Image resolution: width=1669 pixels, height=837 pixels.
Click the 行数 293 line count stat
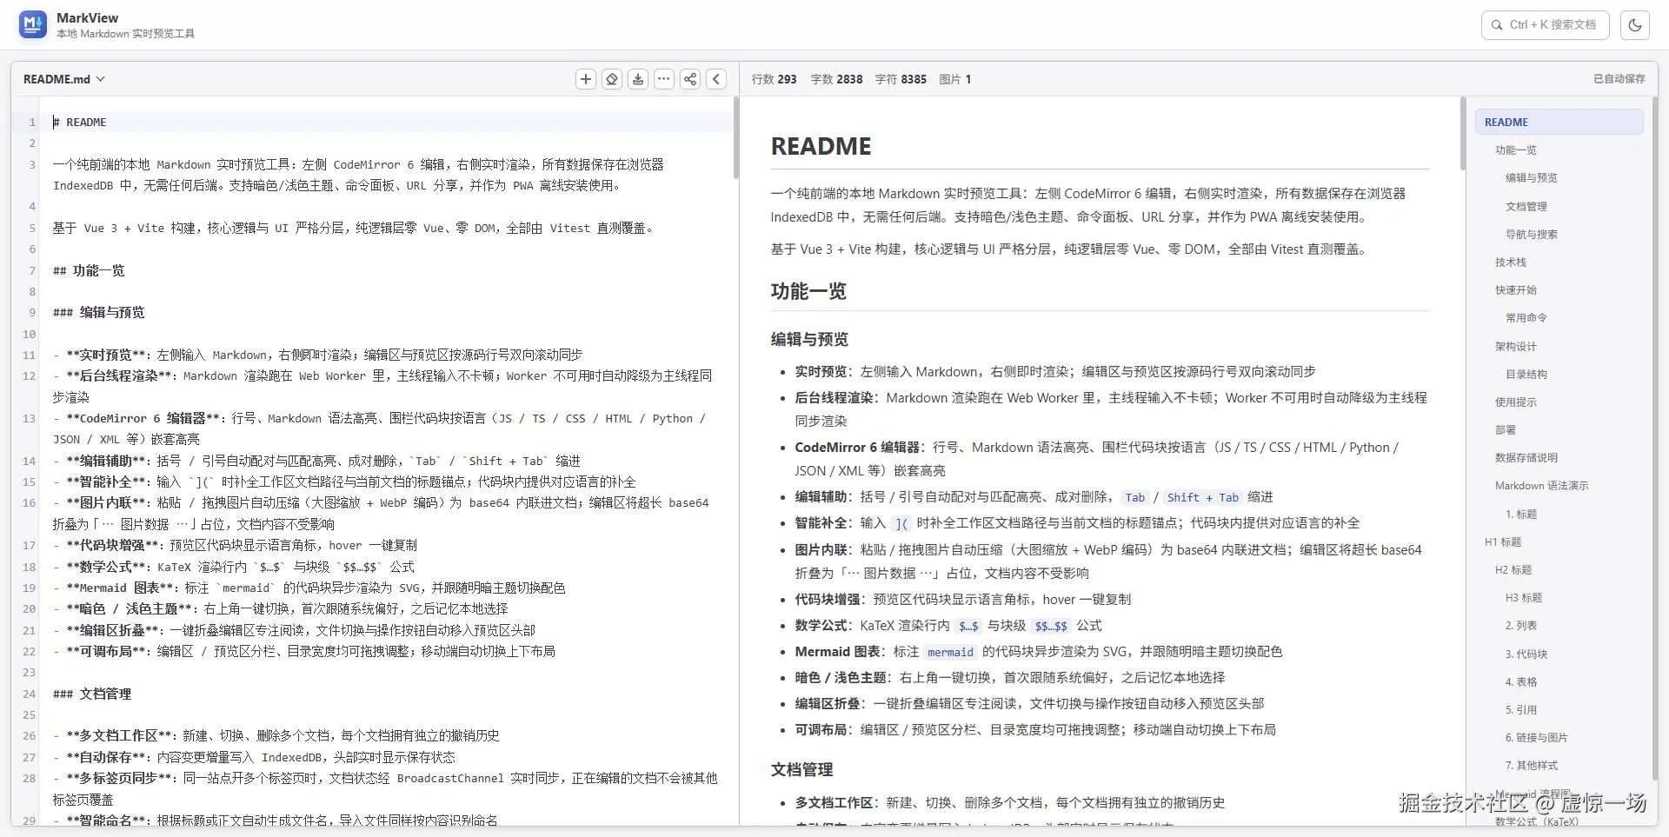tap(774, 79)
